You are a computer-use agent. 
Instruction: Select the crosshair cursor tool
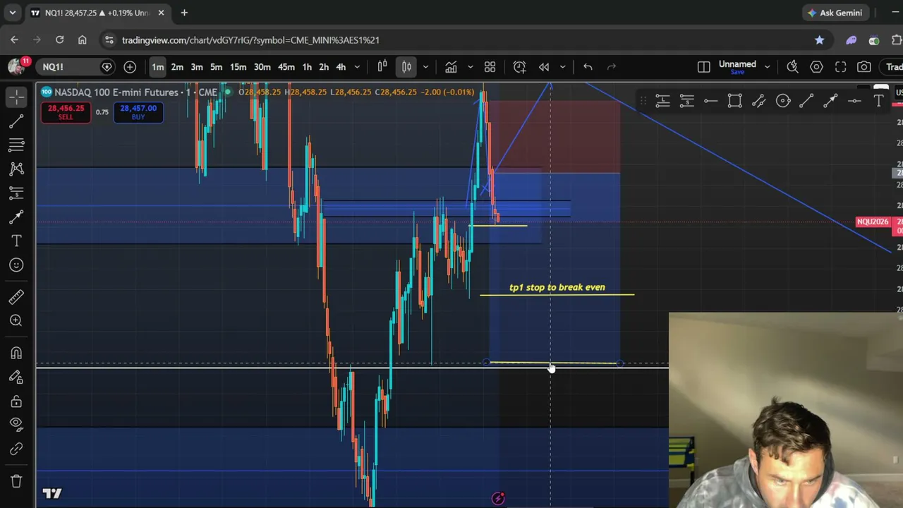(x=16, y=97)
